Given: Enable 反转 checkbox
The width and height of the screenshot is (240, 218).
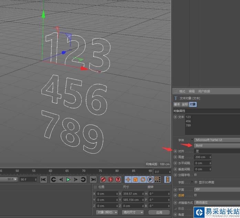Looking at the screenshot, I should (x=195, y=195).
